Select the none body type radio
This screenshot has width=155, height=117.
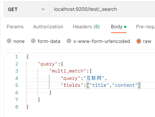click(x=9, y=41)
